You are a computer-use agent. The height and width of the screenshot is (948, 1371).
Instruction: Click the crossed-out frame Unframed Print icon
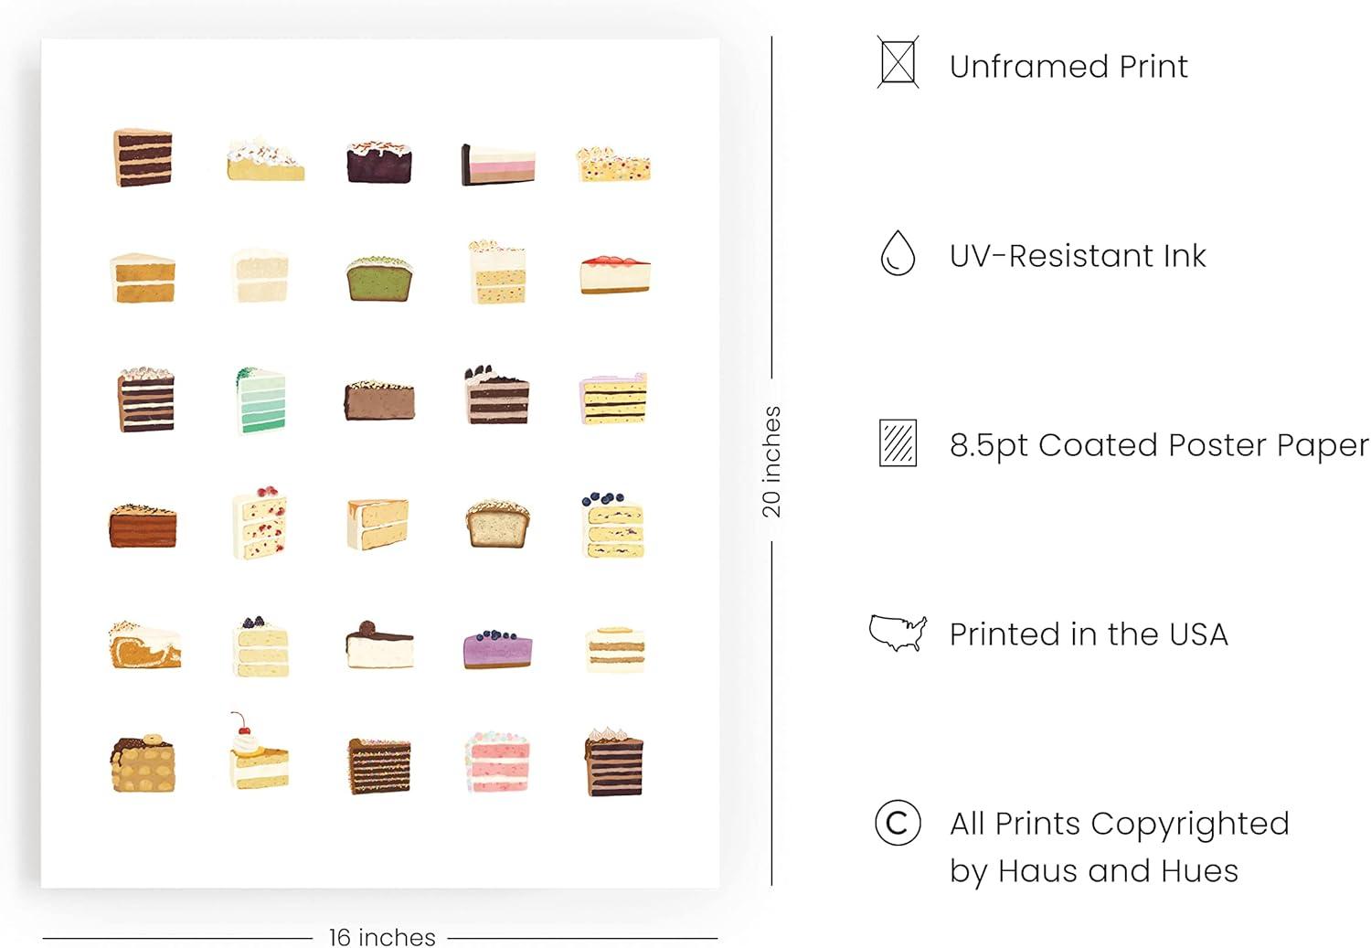tap(898, 62)
